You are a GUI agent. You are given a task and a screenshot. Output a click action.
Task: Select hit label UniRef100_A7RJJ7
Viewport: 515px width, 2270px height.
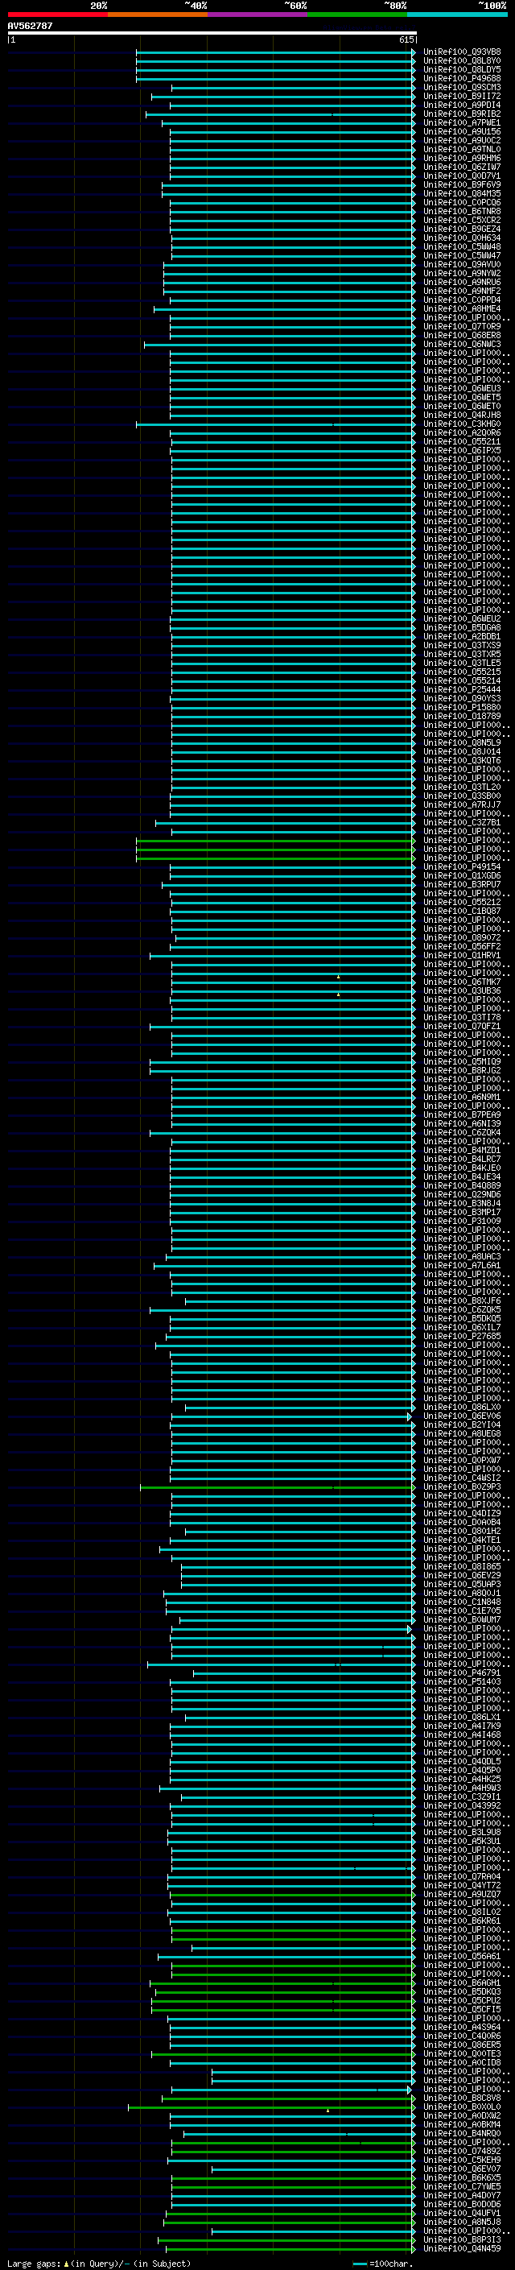tap(462, 804)
